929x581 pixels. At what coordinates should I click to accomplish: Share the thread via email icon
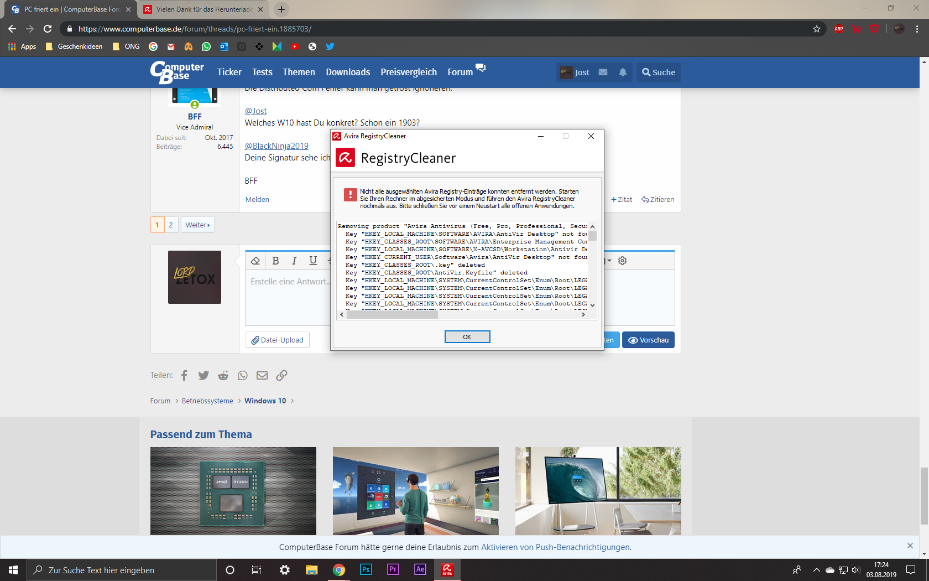point(262,375)
